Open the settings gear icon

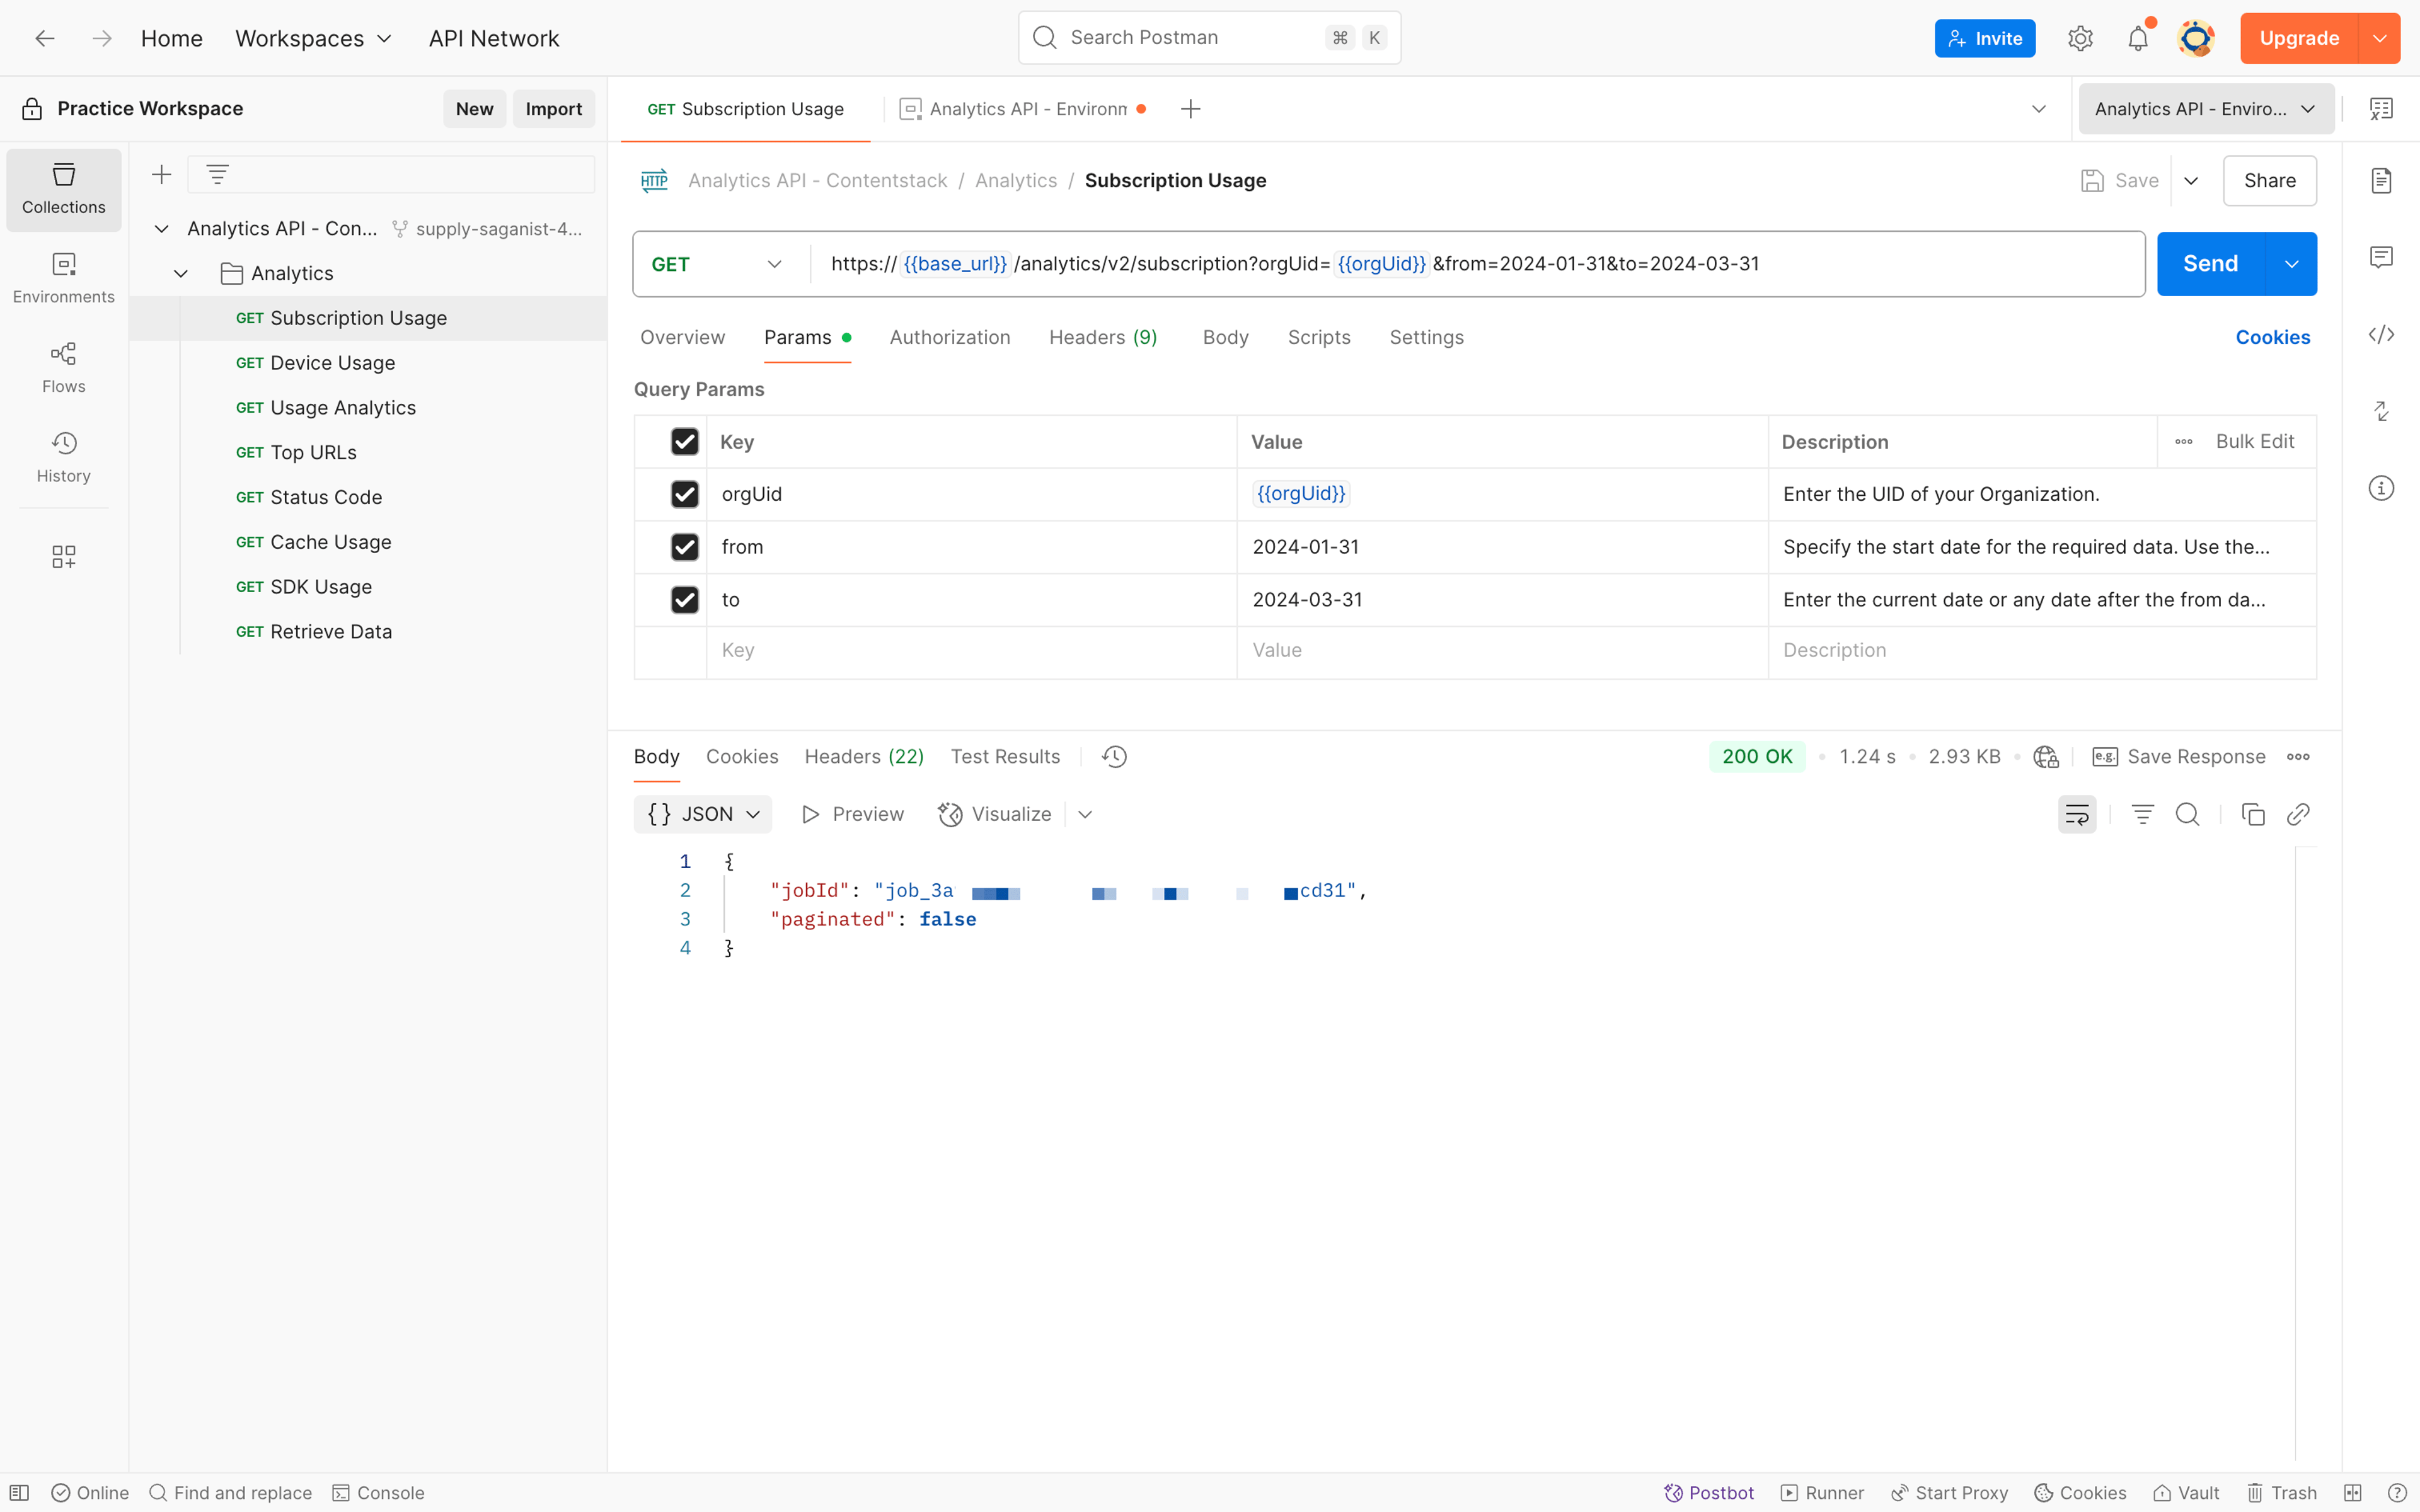tap(2080, 38)
